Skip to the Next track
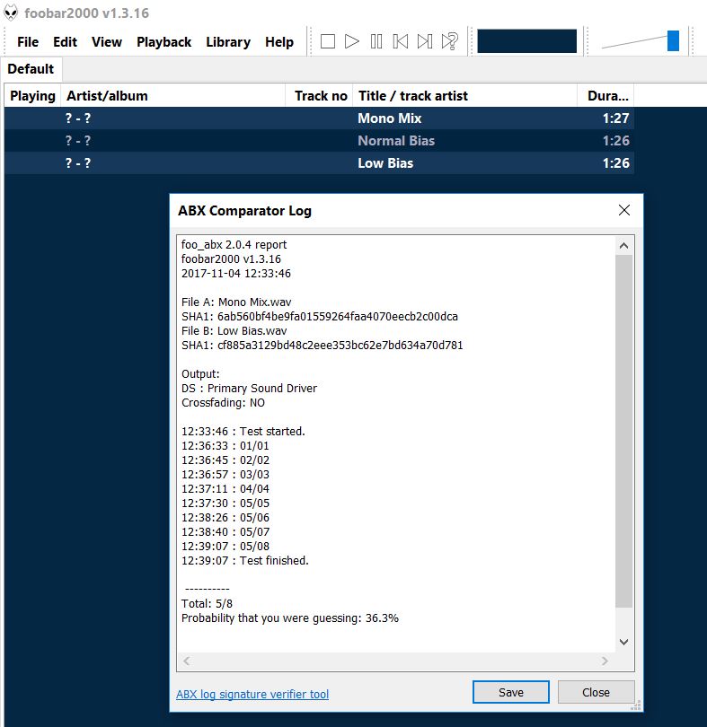The width and height of the screenshot is (707, 727). pyautogui.click(x=425, y=41)
